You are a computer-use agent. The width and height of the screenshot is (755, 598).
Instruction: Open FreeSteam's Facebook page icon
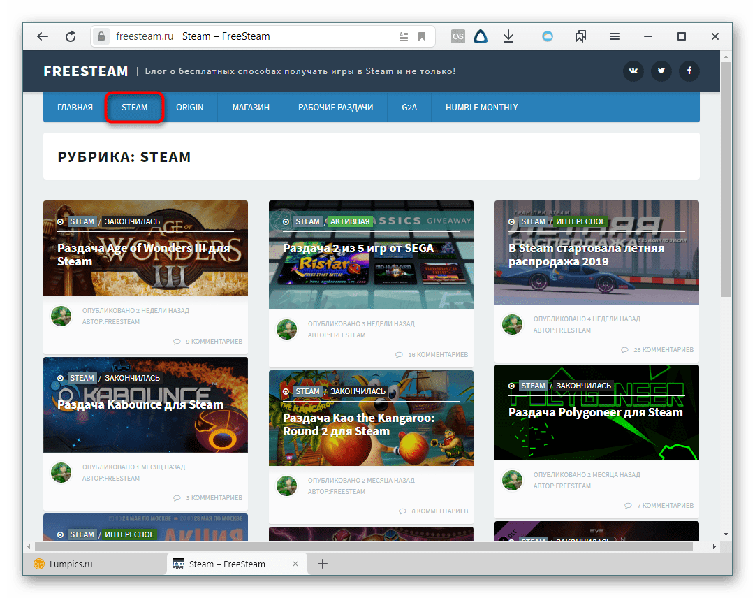tap(689, 71)
